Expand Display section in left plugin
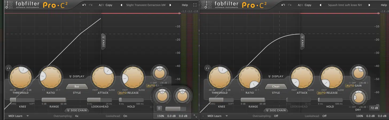The height and width of the screenshot is (120, 389). [77, 76]
